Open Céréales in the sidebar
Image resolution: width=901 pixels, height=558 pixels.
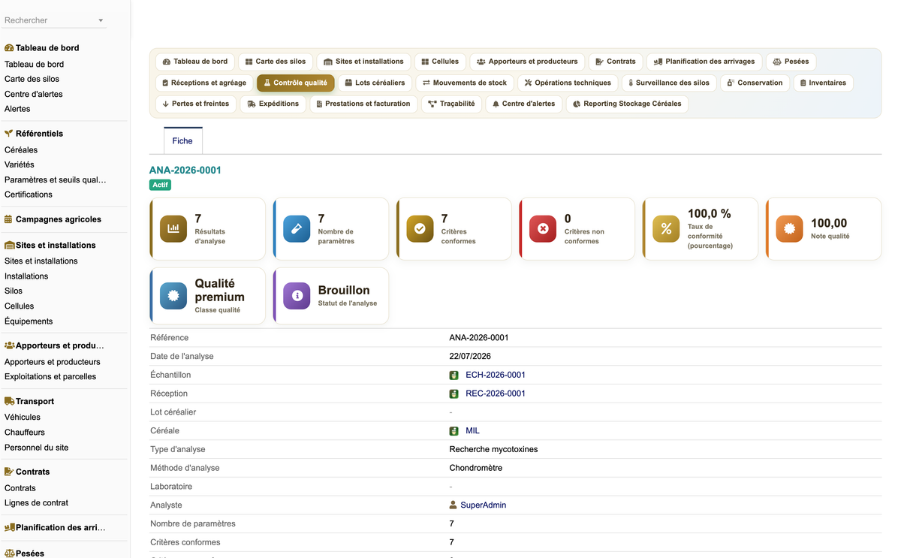coord(21,150)
